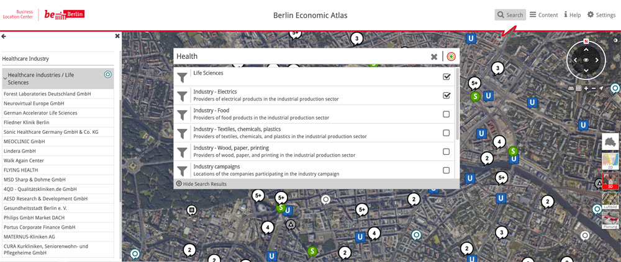Select Lindera GmbH in list
This screenshot has height=262, width=621.
click(58, 151)
